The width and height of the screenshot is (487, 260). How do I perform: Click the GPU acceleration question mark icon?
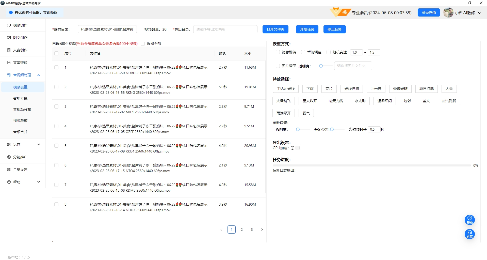click(293, 148)
